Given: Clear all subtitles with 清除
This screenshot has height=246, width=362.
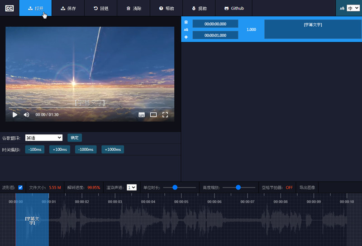Looking at the screenshot, I should pos(133,8).
